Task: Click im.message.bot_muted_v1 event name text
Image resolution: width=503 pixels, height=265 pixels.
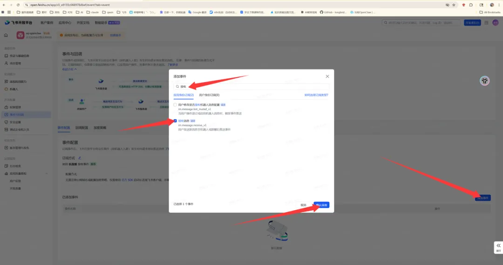Action: tap(194, 109)
